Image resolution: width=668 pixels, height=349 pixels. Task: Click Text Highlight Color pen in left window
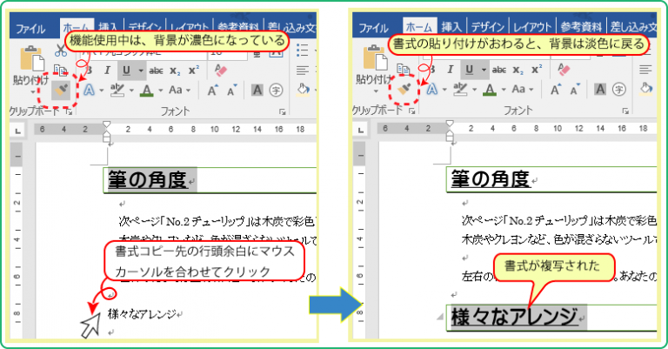[117, 91]
